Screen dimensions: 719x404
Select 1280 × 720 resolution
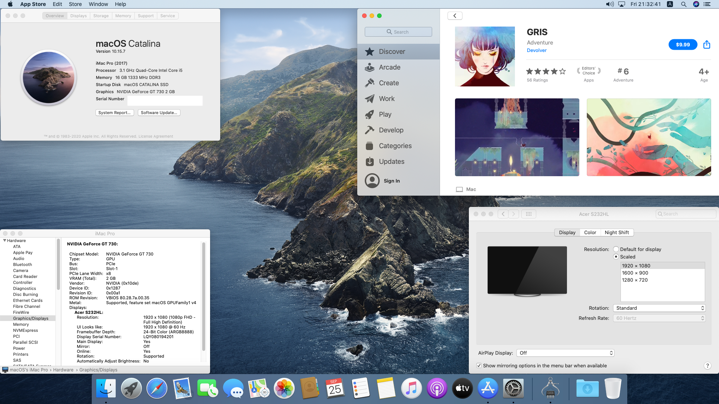point(663,280)
